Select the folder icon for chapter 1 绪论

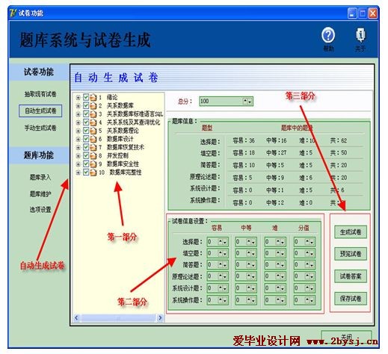pyautogui.click(x=93, y=97)
